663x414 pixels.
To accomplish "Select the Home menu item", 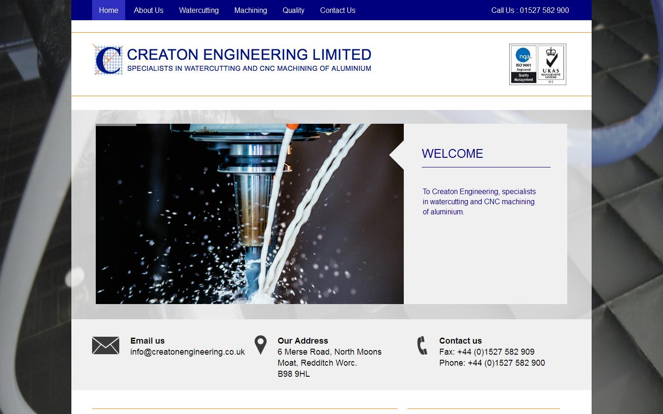I will (109, 10).
